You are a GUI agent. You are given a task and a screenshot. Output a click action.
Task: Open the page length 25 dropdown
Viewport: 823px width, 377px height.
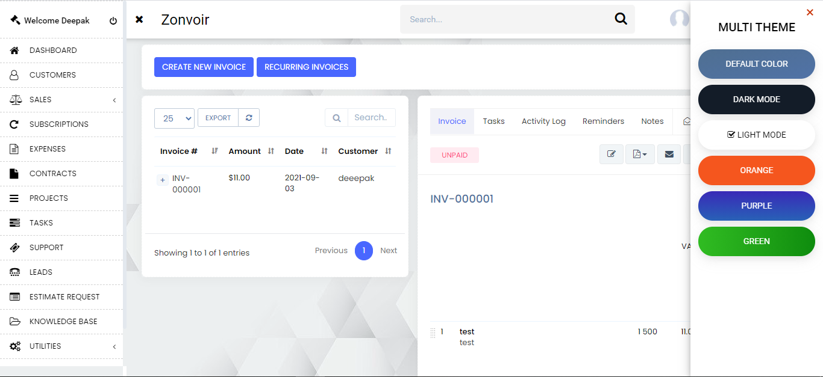(x=174, y=118)
